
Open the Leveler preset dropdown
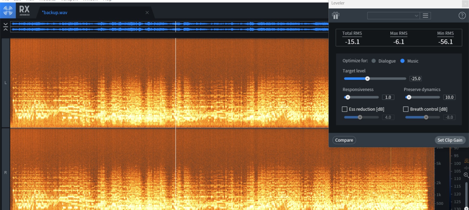tap(393, 16)
